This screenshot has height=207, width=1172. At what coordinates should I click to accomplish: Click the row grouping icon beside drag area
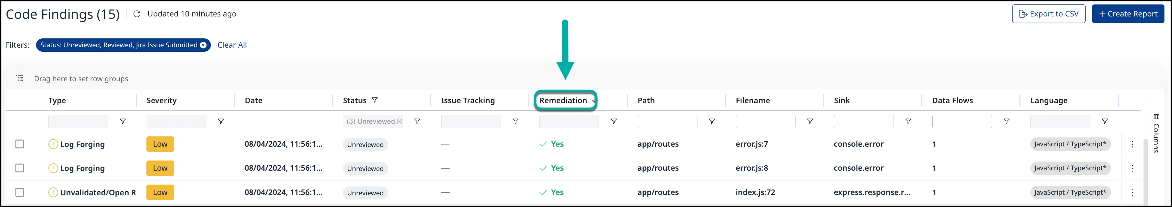(20, 78)
